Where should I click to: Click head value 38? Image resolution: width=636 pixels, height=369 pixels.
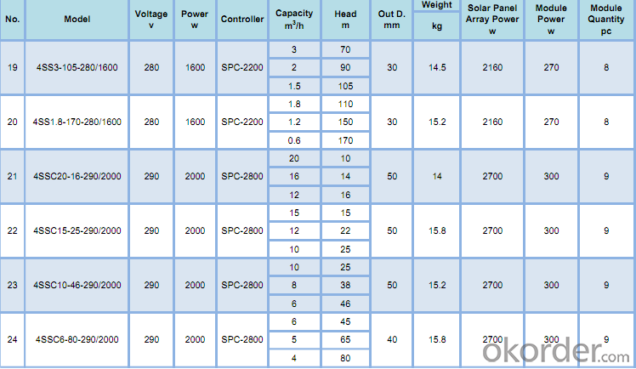[345, 285]
